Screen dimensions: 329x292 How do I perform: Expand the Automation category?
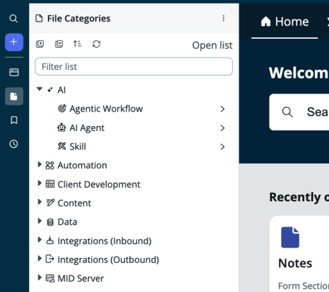point(40,164)
